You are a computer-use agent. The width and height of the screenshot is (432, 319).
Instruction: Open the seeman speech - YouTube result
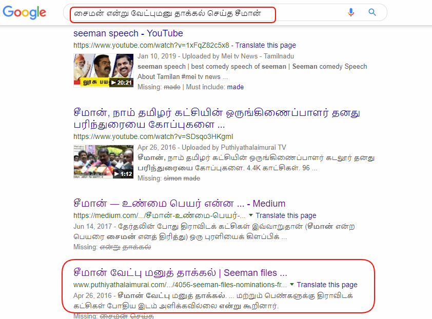pos(128,33)
